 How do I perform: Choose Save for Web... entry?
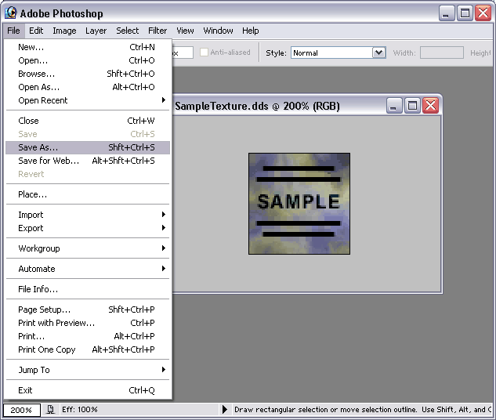coord(88,161)
